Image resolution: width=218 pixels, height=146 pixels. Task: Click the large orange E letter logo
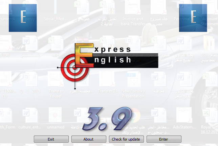point(84,55)
